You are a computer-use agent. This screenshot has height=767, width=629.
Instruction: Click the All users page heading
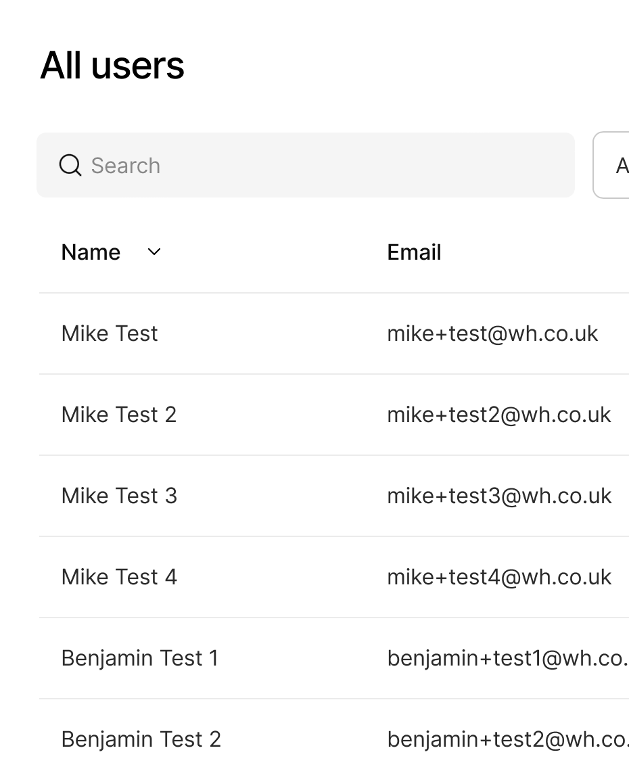(x=112, y=66)
